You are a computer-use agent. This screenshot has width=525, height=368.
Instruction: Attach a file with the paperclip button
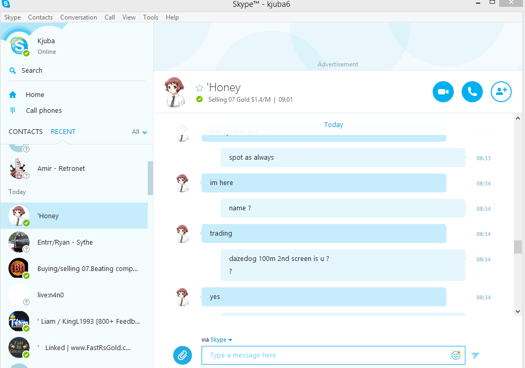tap(183, 355)
